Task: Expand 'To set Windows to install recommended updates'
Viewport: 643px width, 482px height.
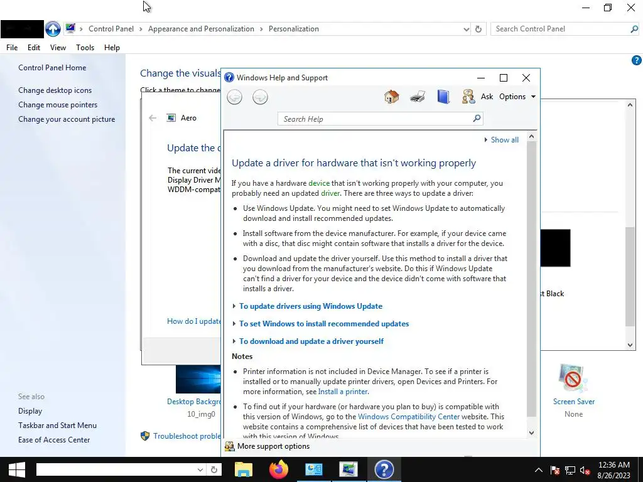Action: point(324,324)
